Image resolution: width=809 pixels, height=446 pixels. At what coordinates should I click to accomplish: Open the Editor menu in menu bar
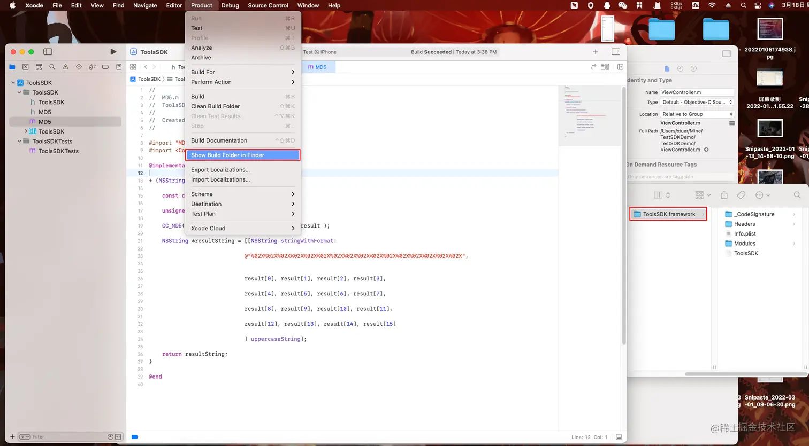174,5
